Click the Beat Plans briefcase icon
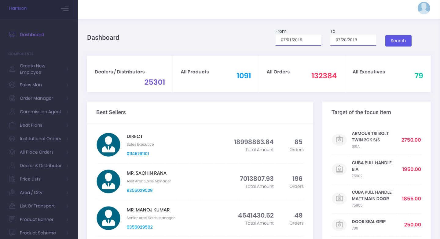The width and height of the screenshot is (440, 239). pos(12,125)
